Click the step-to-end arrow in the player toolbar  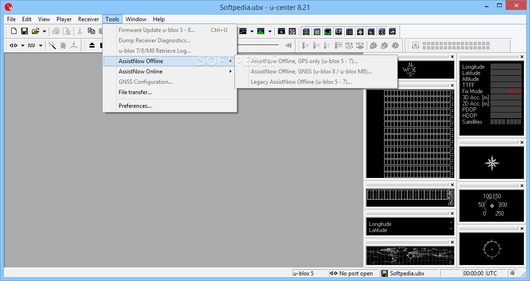tap(289, 45)
